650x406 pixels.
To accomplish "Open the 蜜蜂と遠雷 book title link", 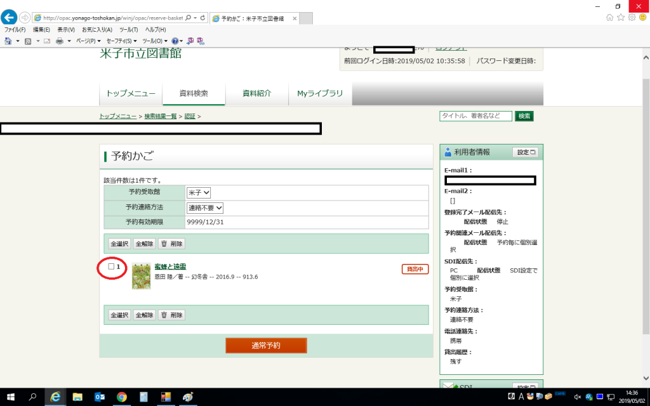I will click(170, 266).
